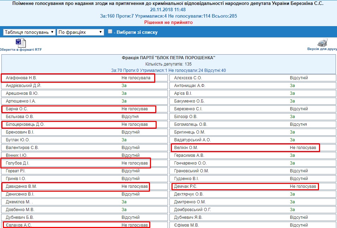Open the 'Таблиця голосувань' dropdown
This screenshot has height=228, width=337.
pyautogui.click(x=29, y=32)
